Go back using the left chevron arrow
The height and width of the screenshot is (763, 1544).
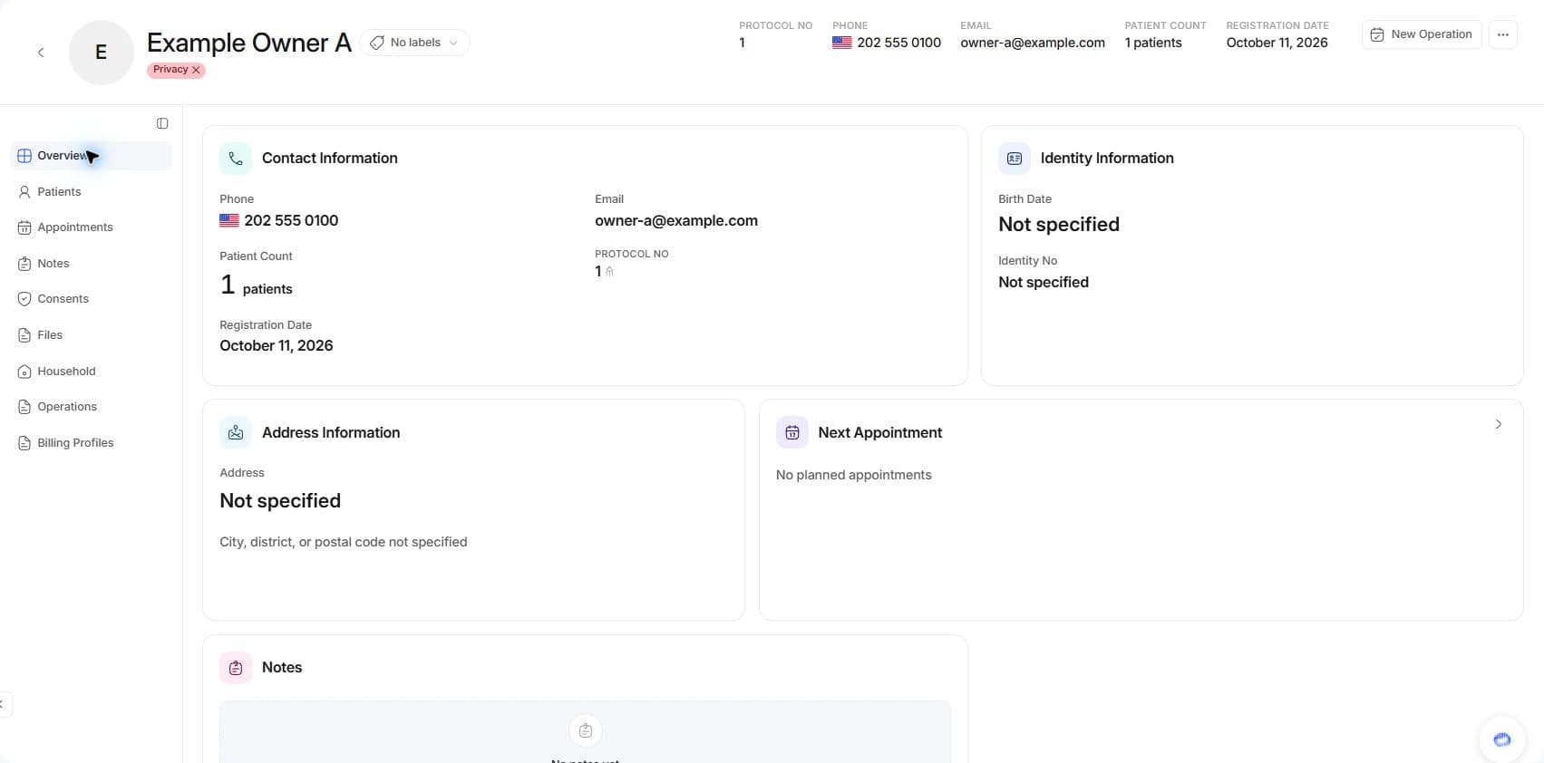(41, 53)
